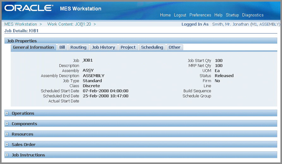282x164 pixels.
Task: Click the Schedule Group label
Action: point(197,96)
